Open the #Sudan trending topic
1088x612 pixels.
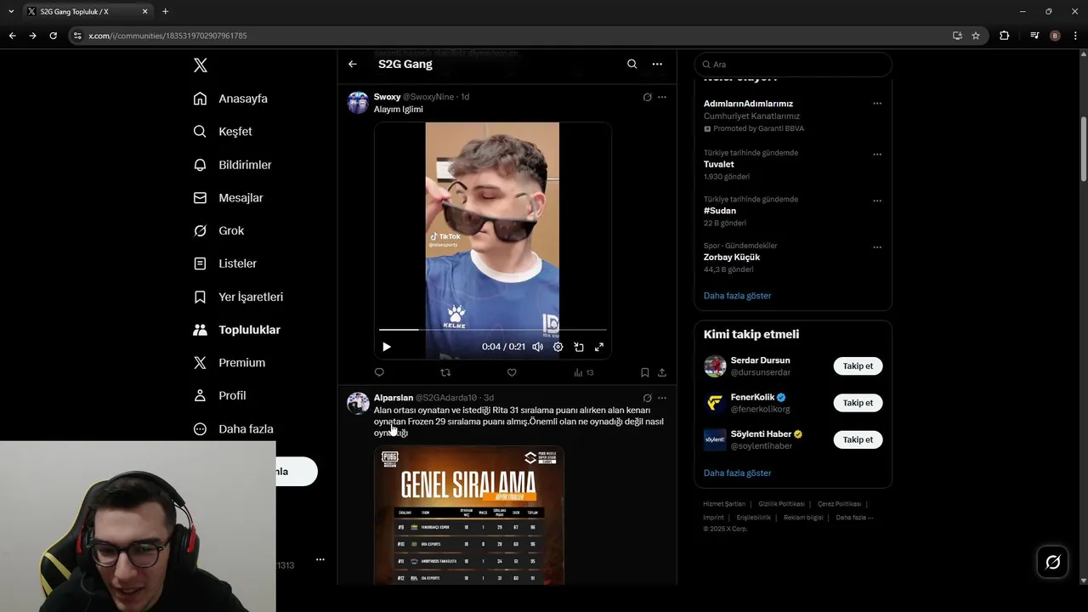pos(720,211)
